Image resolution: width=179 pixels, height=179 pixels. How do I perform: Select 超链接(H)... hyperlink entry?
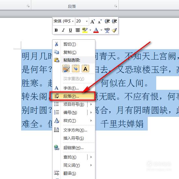click(x=74, y=148)
